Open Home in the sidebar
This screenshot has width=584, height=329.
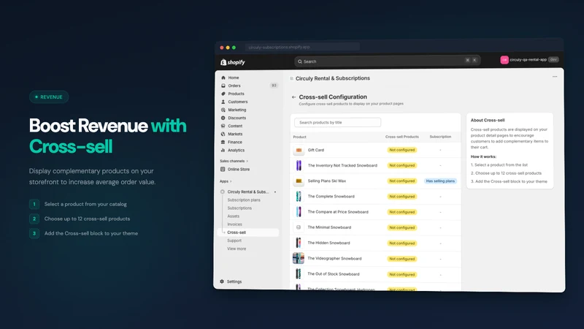coord(234,77)
